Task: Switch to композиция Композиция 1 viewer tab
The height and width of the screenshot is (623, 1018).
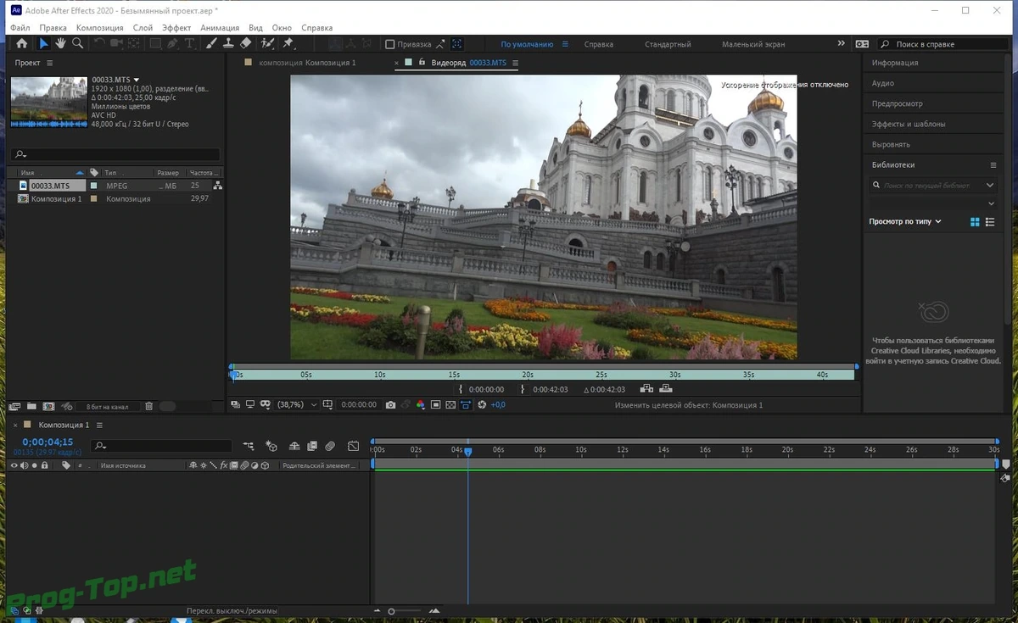Action: (307, 63)
